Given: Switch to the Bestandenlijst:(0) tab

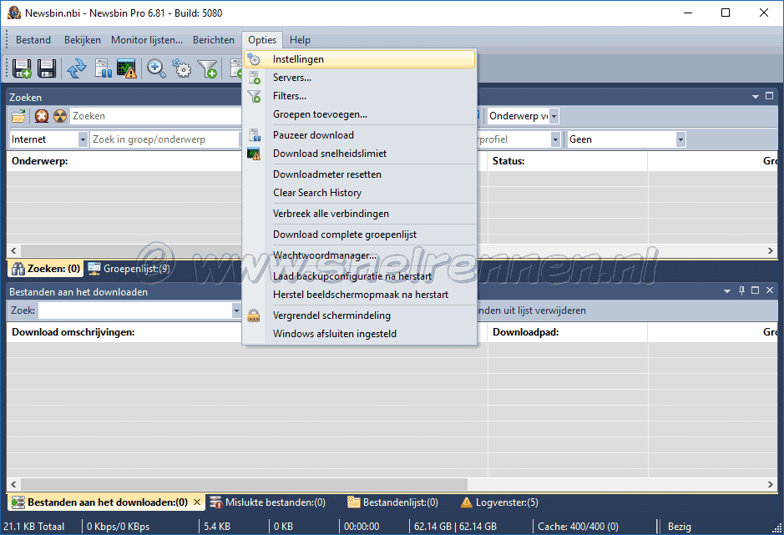Looking at the screenshot, I should [x=393, y=502].
